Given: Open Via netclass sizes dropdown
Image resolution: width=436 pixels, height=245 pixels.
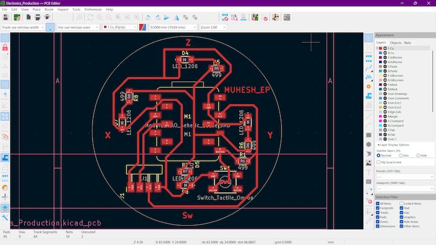Looking at the screenshot, I should coord(78,27).
